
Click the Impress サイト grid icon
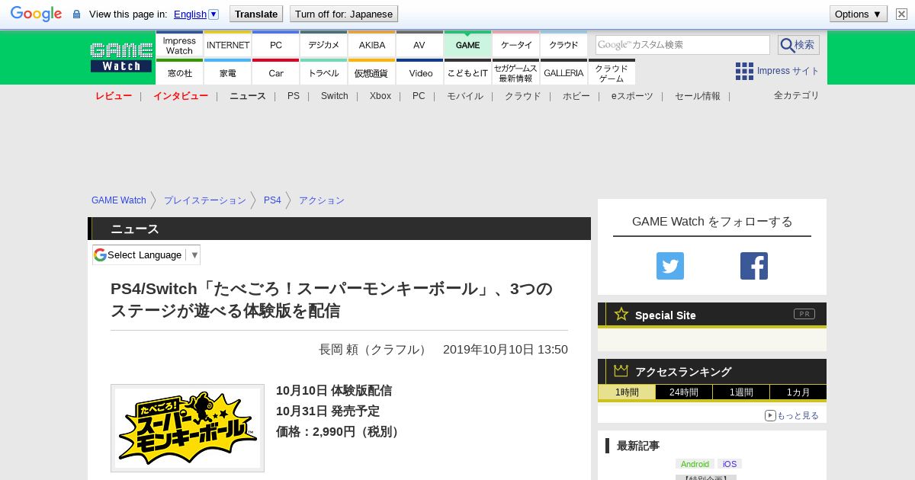744,71
